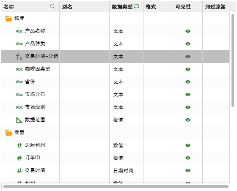The width and height of the screenshot is (237, 191).
Task: Click the # icon beside 交易时间
Action: 19,171
